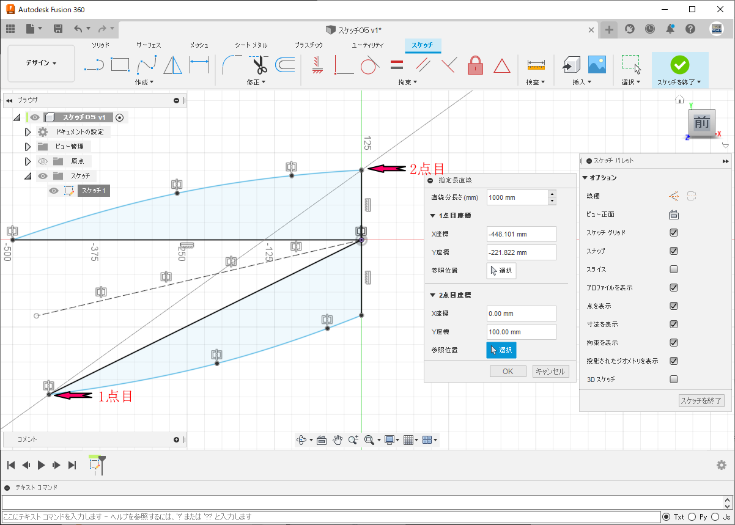
Task: Collapse the 1点目座標 section
Action: 434,216
